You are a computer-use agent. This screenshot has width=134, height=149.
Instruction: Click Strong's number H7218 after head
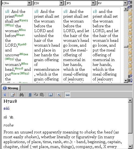19,69
